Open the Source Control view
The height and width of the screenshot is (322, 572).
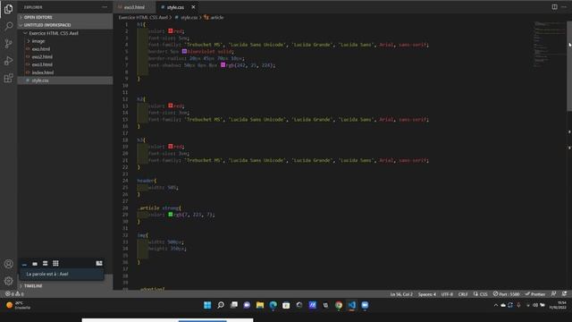pos(8,44)
